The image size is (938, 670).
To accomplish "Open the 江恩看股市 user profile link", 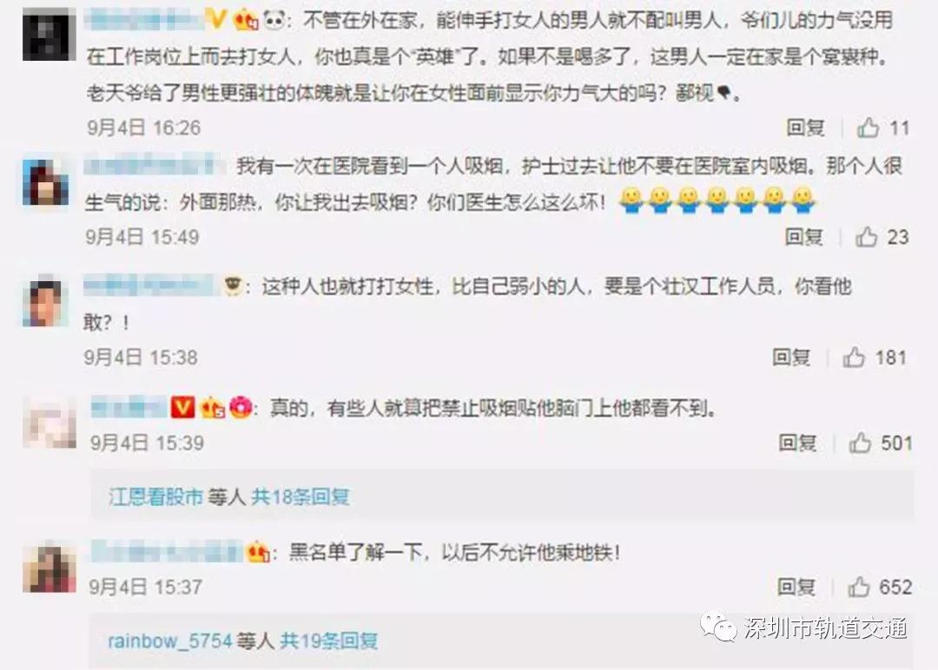I will [155, 496].
